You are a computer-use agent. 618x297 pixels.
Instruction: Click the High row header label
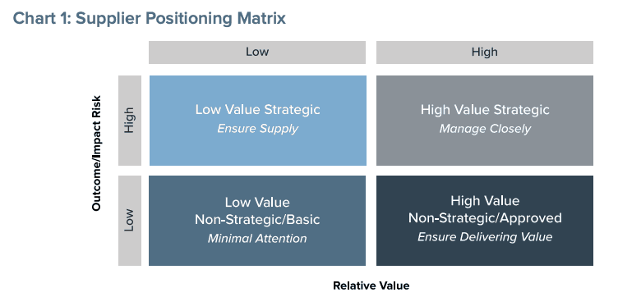click(x=130, y=121)
